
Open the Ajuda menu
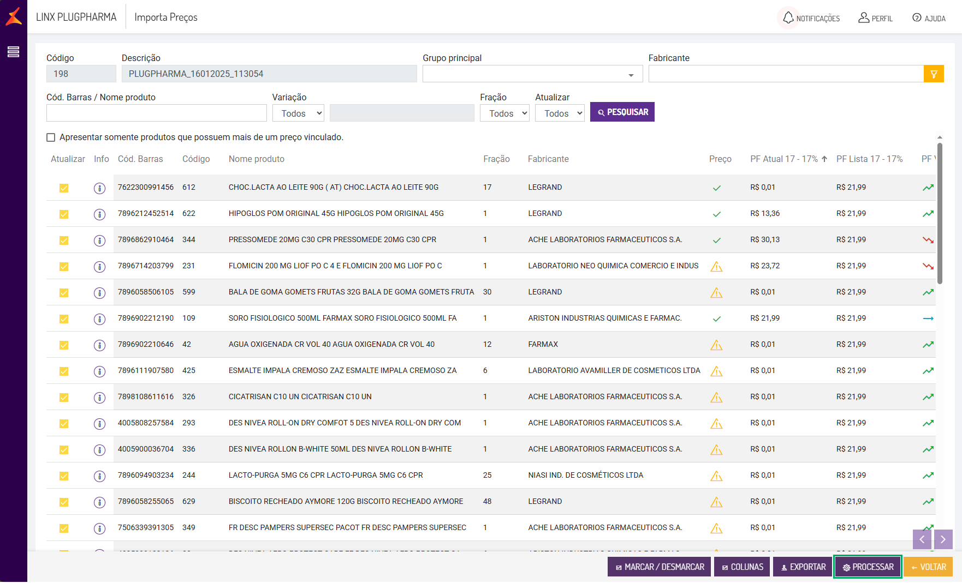[929, 18]
